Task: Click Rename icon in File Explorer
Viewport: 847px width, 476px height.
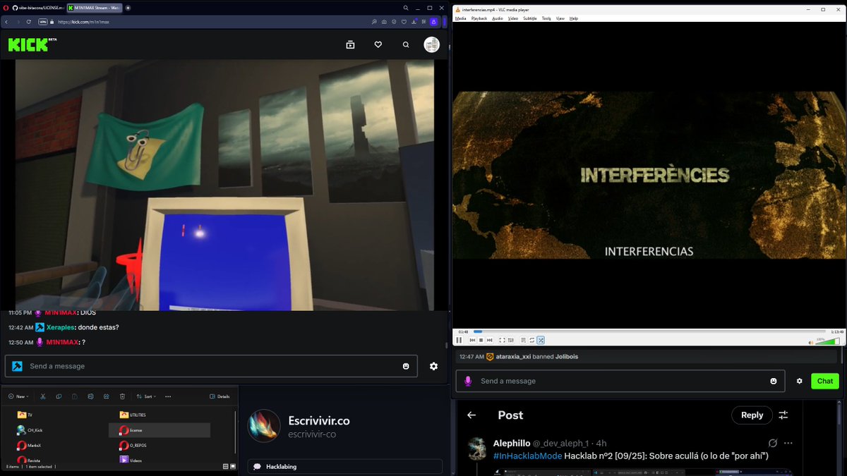Action: [x=90, y=396]
